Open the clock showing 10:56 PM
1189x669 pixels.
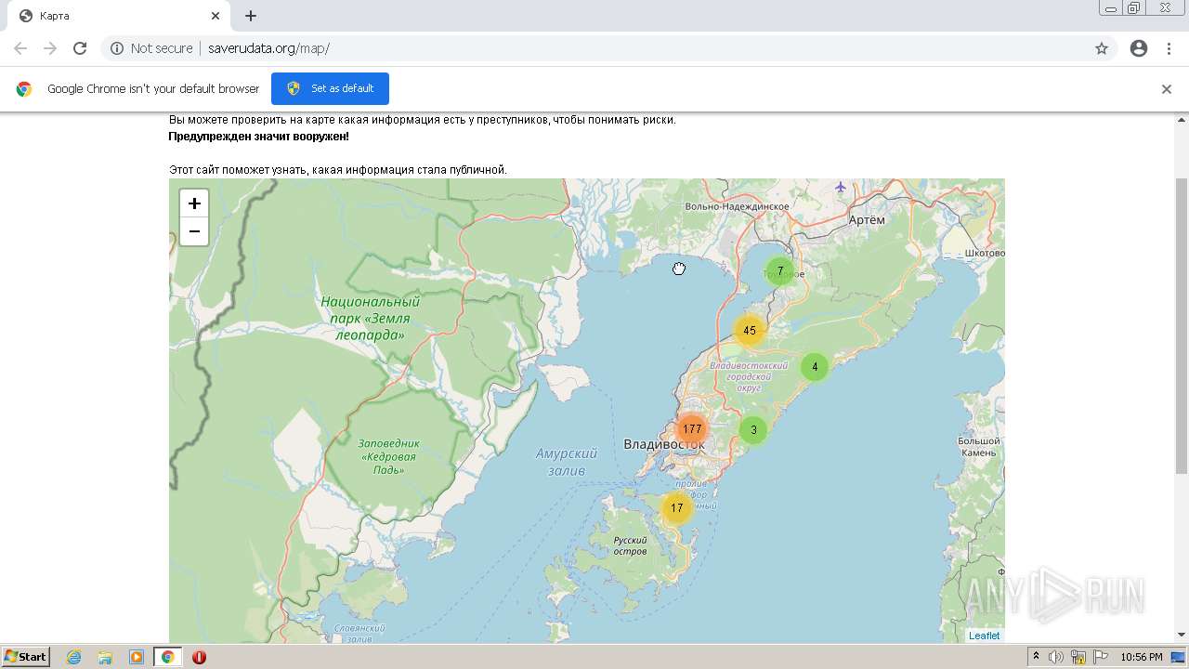point(1141,657)
